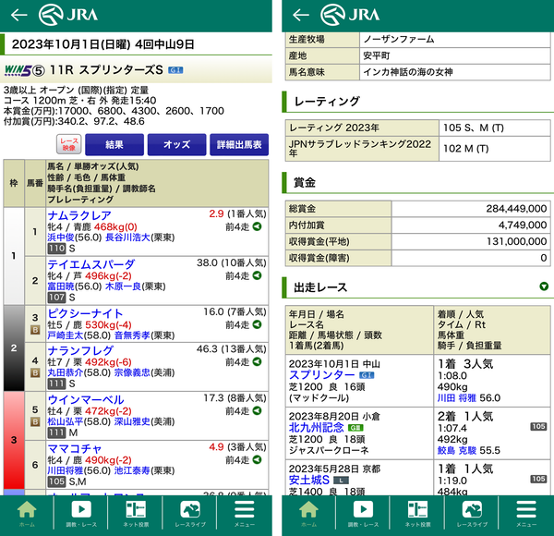The image size is (554, 536).
Task: Open horse ナランフレグ profile link
Action: [80, 350]
